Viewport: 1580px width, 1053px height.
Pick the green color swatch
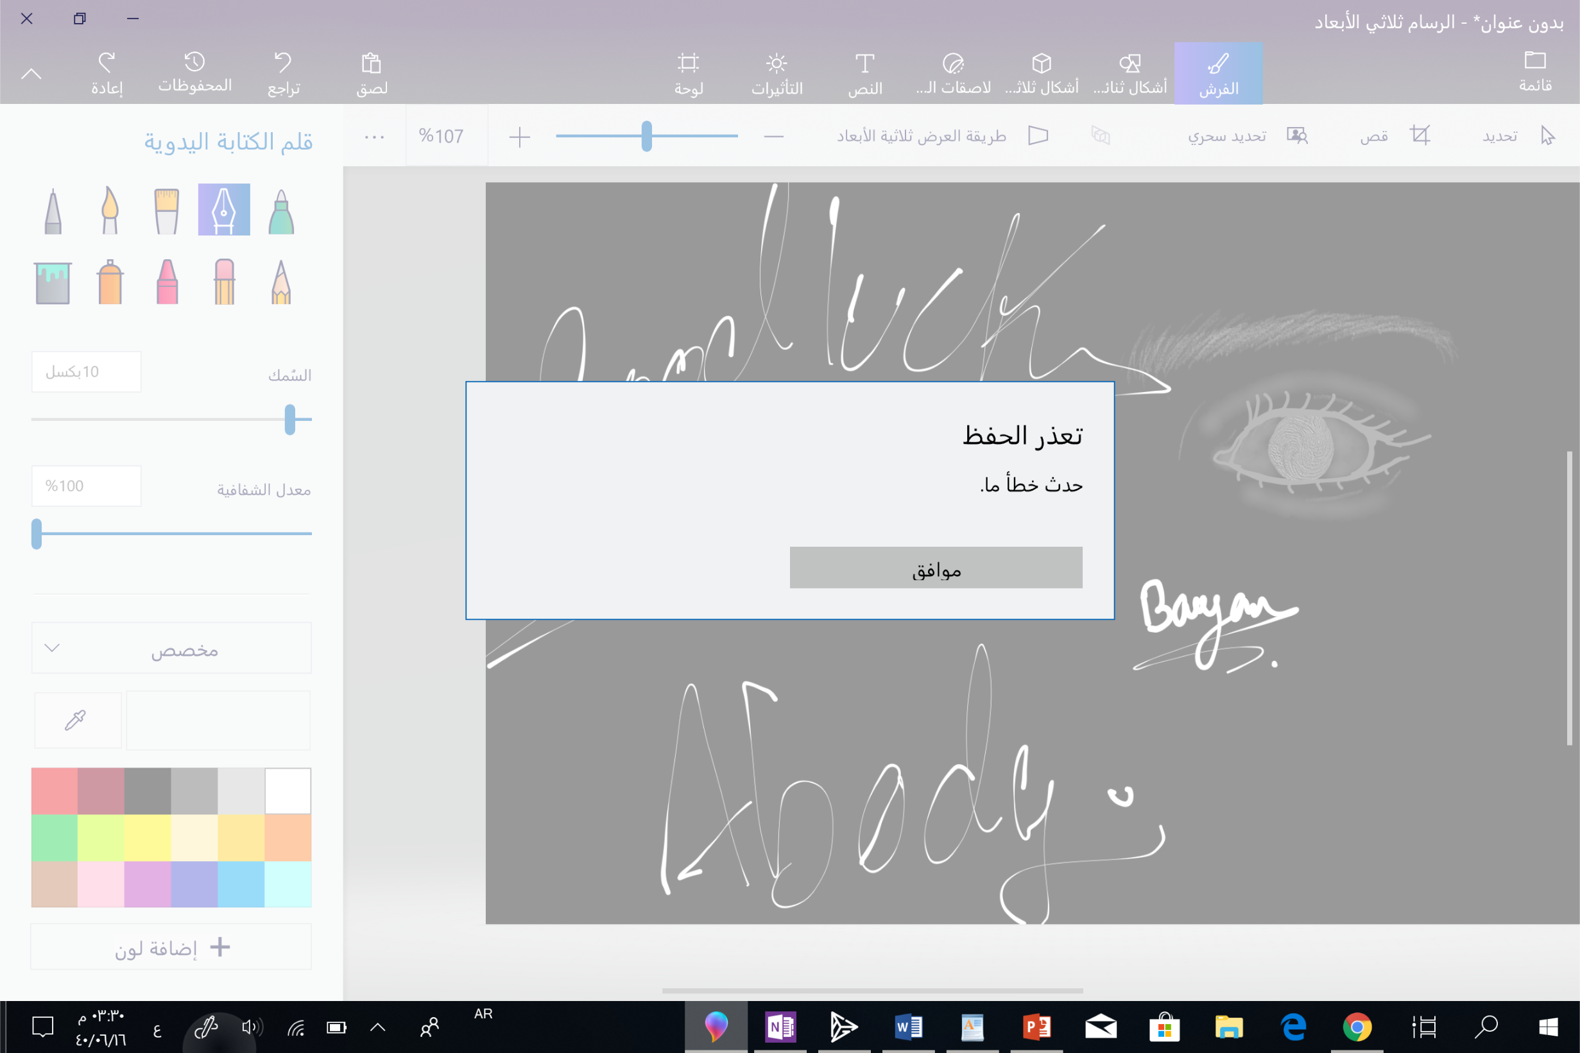point(55,838)
